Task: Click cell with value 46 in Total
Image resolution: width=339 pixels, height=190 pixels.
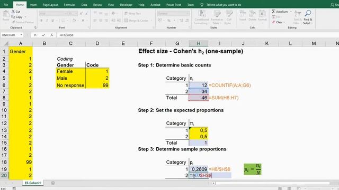Action: coord(198,98)
